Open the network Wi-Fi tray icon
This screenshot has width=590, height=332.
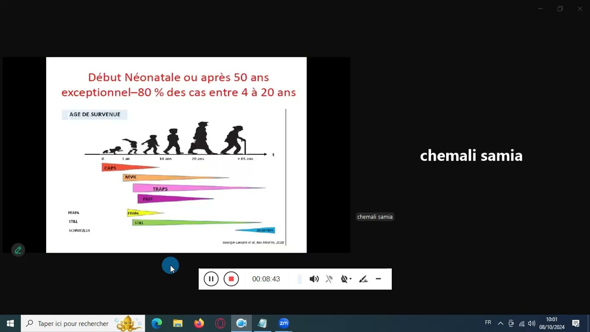[522, 323]
